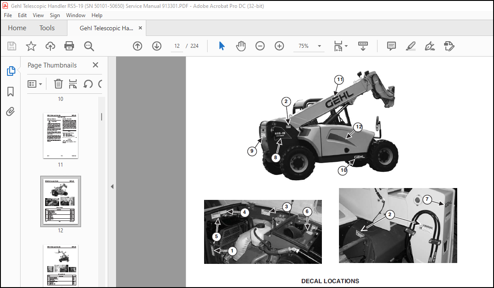Click the Extract pages thumbnail tool

73,84
